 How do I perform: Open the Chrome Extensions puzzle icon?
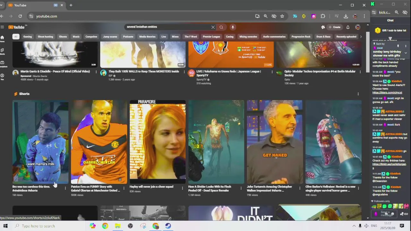pos(323,16)
